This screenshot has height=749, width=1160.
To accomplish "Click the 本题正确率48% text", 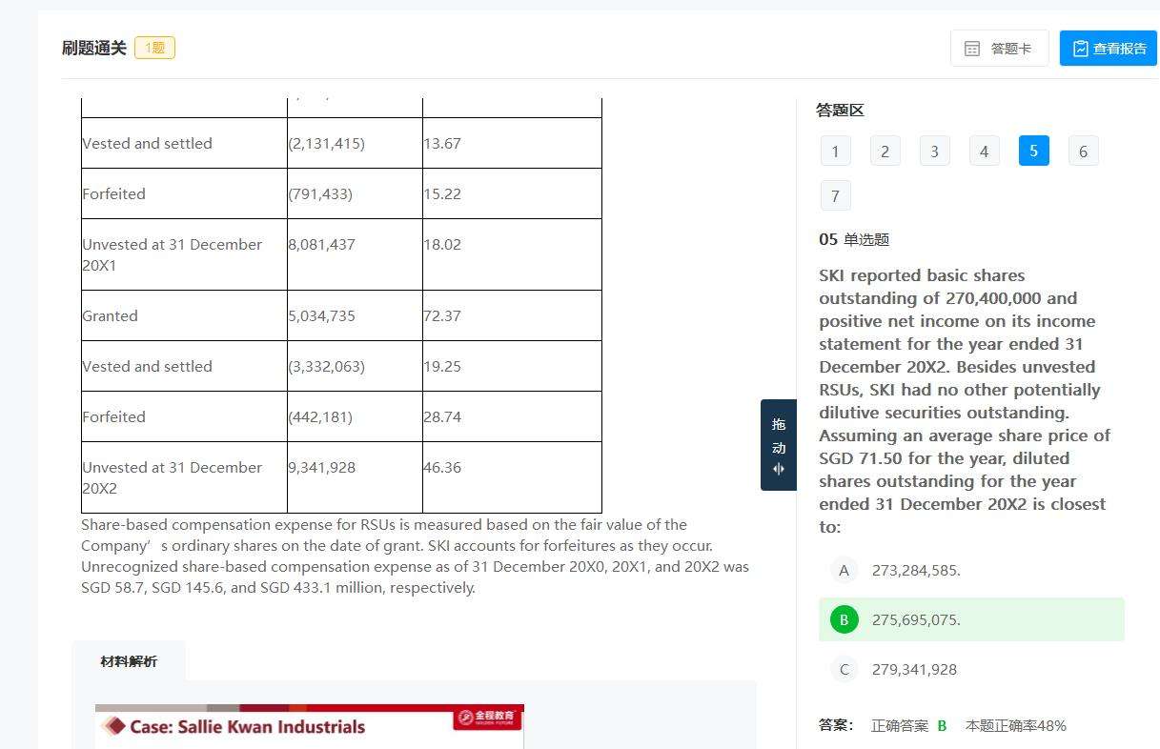I will point(1016,725).
